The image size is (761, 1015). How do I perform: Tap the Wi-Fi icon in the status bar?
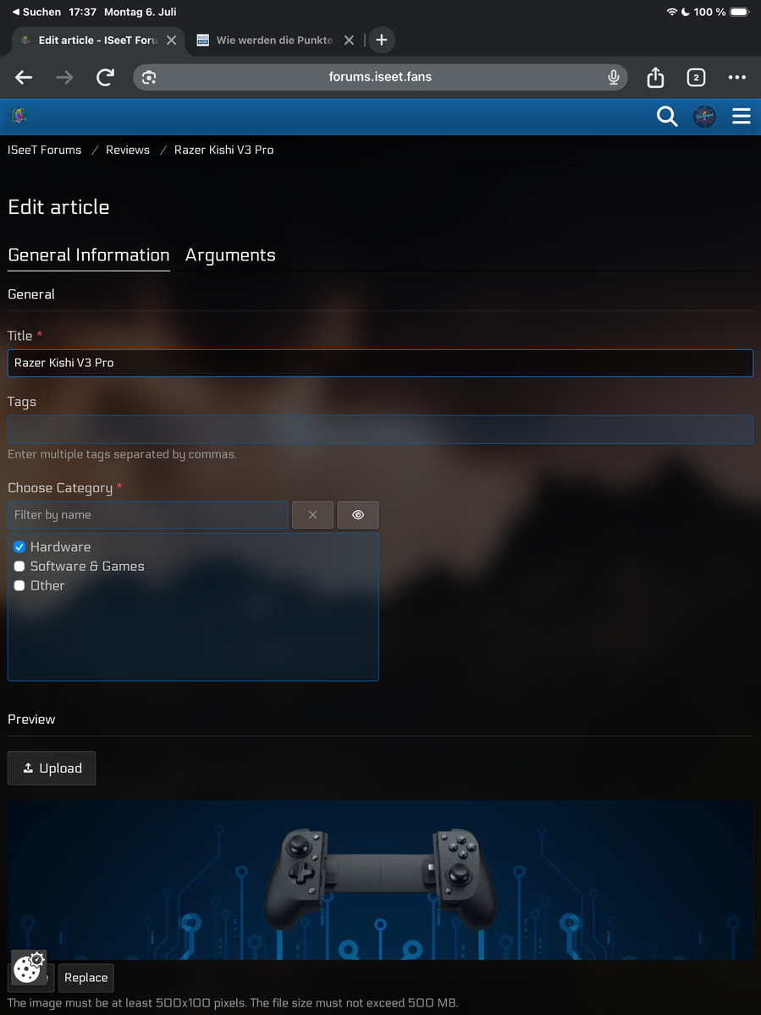click(672, 12)
